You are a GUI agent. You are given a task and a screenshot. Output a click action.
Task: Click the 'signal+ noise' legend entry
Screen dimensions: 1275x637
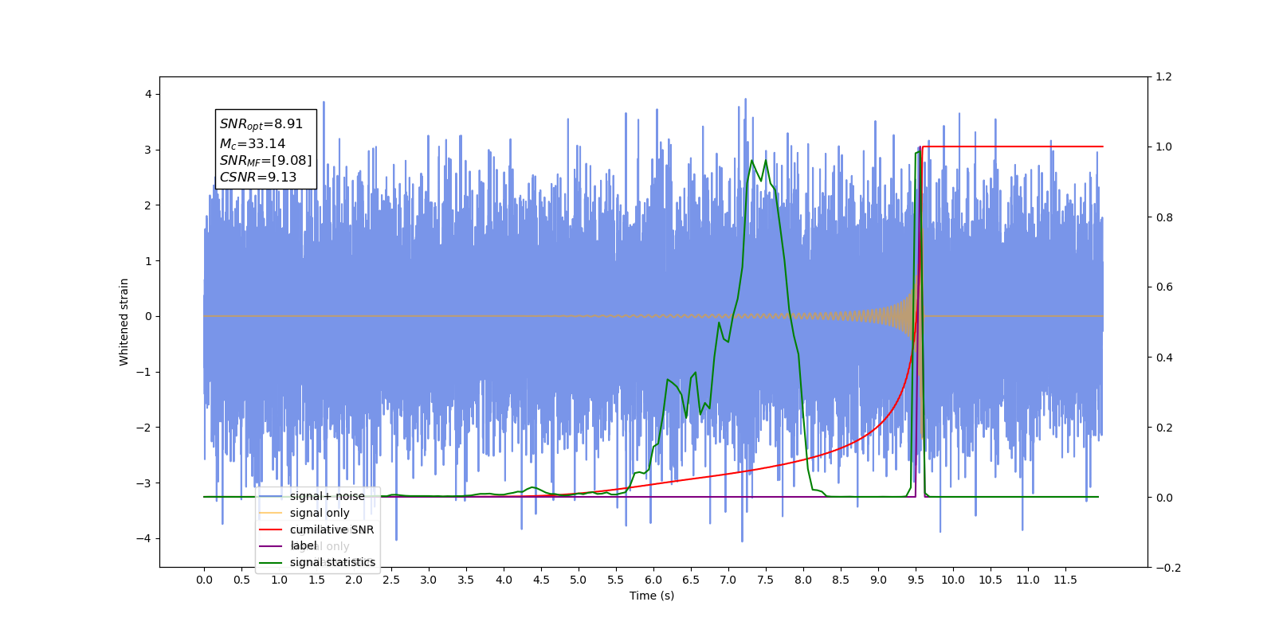[x=328, y=496]
